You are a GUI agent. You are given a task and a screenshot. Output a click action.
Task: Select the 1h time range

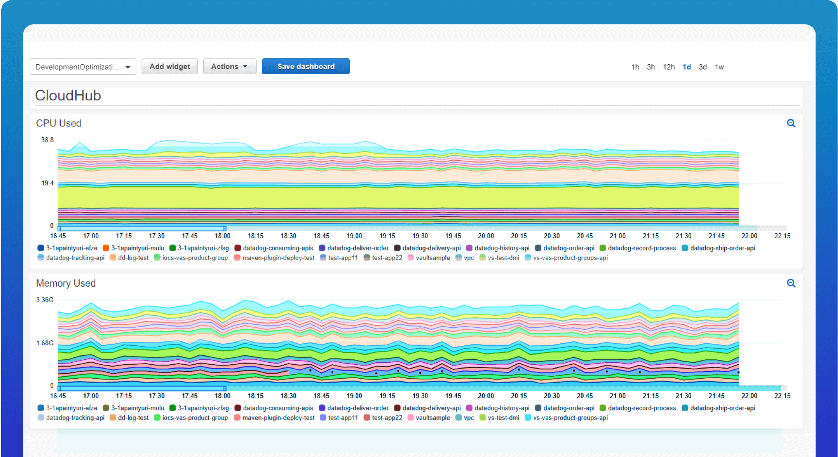point(635,67)
